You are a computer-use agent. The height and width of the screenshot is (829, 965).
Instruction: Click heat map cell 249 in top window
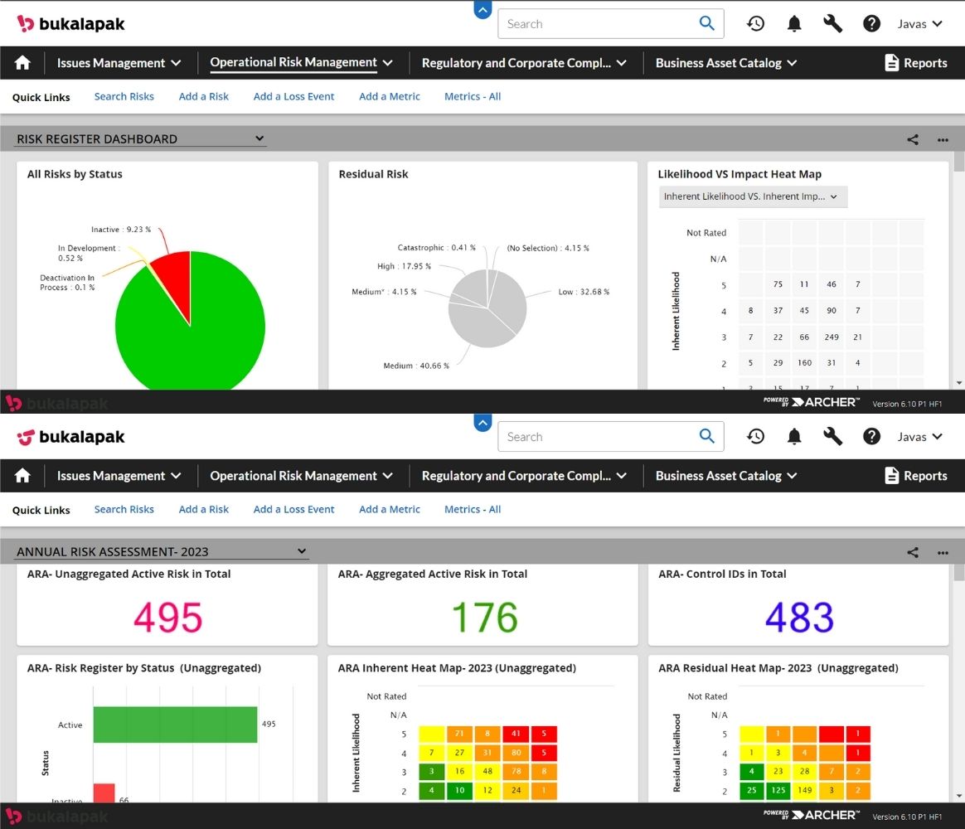coord(832,337)
